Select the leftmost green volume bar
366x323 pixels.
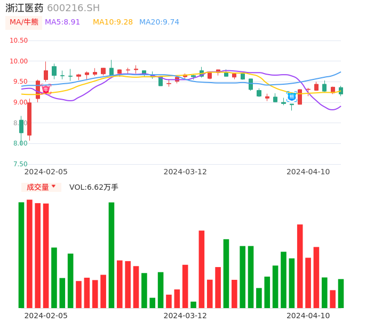pos(21,255)
